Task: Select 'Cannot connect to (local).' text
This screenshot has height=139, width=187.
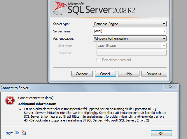Action: (36, 98)
